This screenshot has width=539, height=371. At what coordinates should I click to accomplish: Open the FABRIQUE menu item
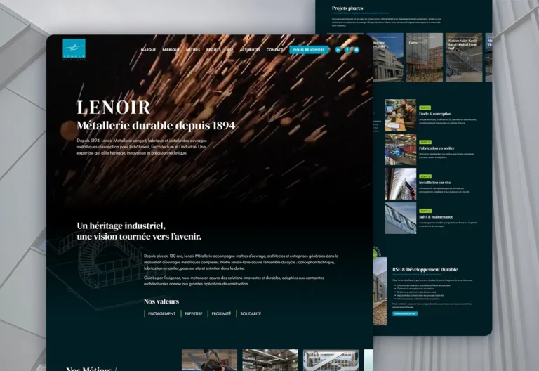(x=171, y=50)
